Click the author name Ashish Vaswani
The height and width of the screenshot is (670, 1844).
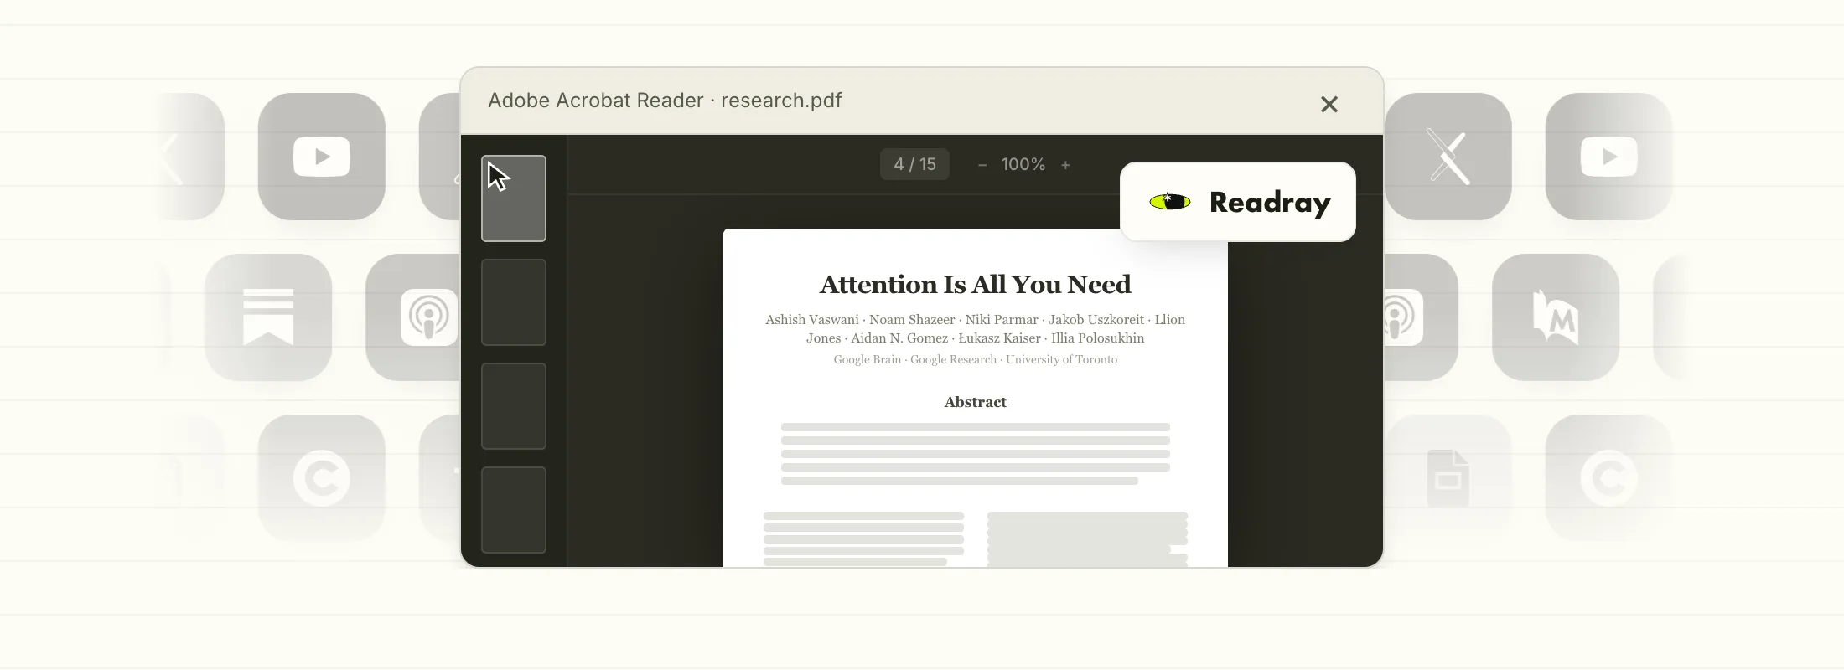click(812, 320)
